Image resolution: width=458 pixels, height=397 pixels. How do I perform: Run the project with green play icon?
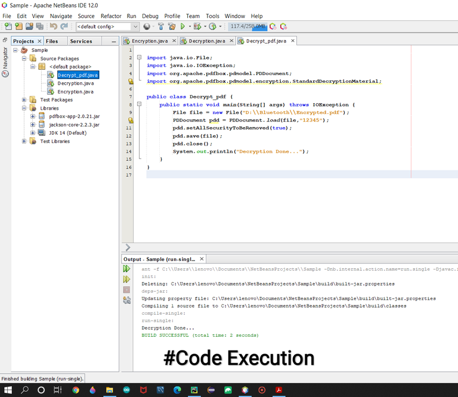(183, 26)
